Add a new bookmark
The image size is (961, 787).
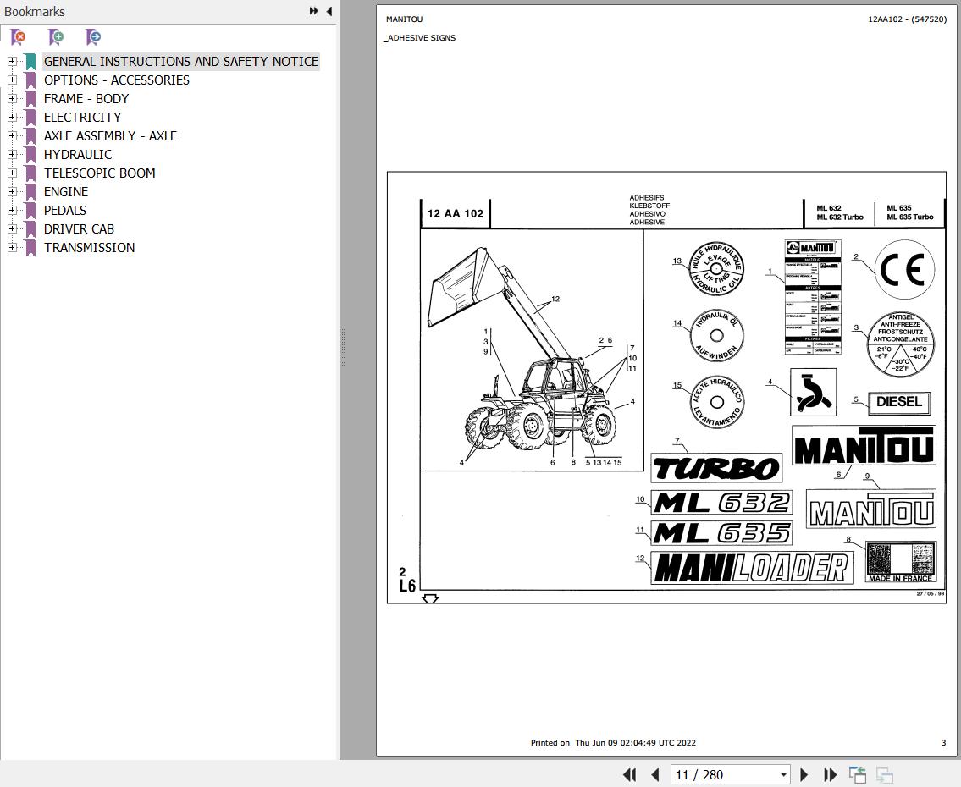pyautogui.click(x=55, y=37)
